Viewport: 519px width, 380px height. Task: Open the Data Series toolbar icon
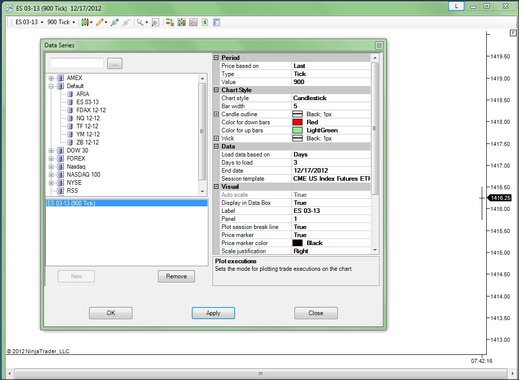[x=182, y=22]
